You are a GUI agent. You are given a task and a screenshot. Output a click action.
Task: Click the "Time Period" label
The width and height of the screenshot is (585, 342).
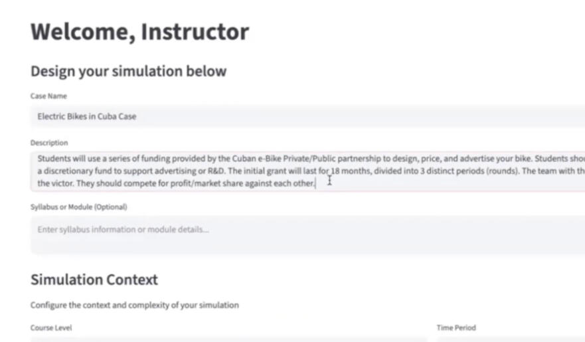pos(456,327)
